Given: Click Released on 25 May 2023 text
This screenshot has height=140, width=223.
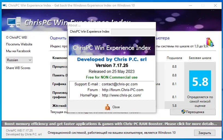Looking at the screenshot, I should click(x=112, y=71).
